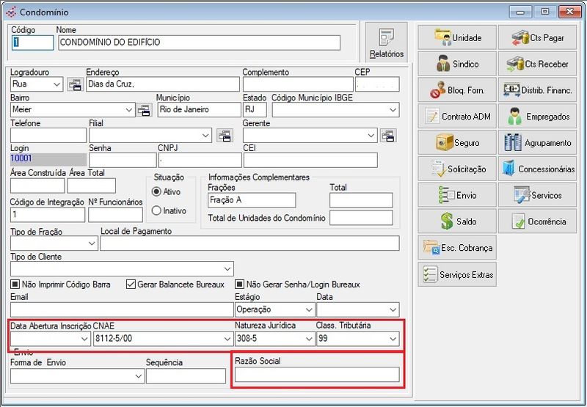This screenshot has width=587, height=407.
Task: Click lookup icon beside Filial
Action: point(225,136)
